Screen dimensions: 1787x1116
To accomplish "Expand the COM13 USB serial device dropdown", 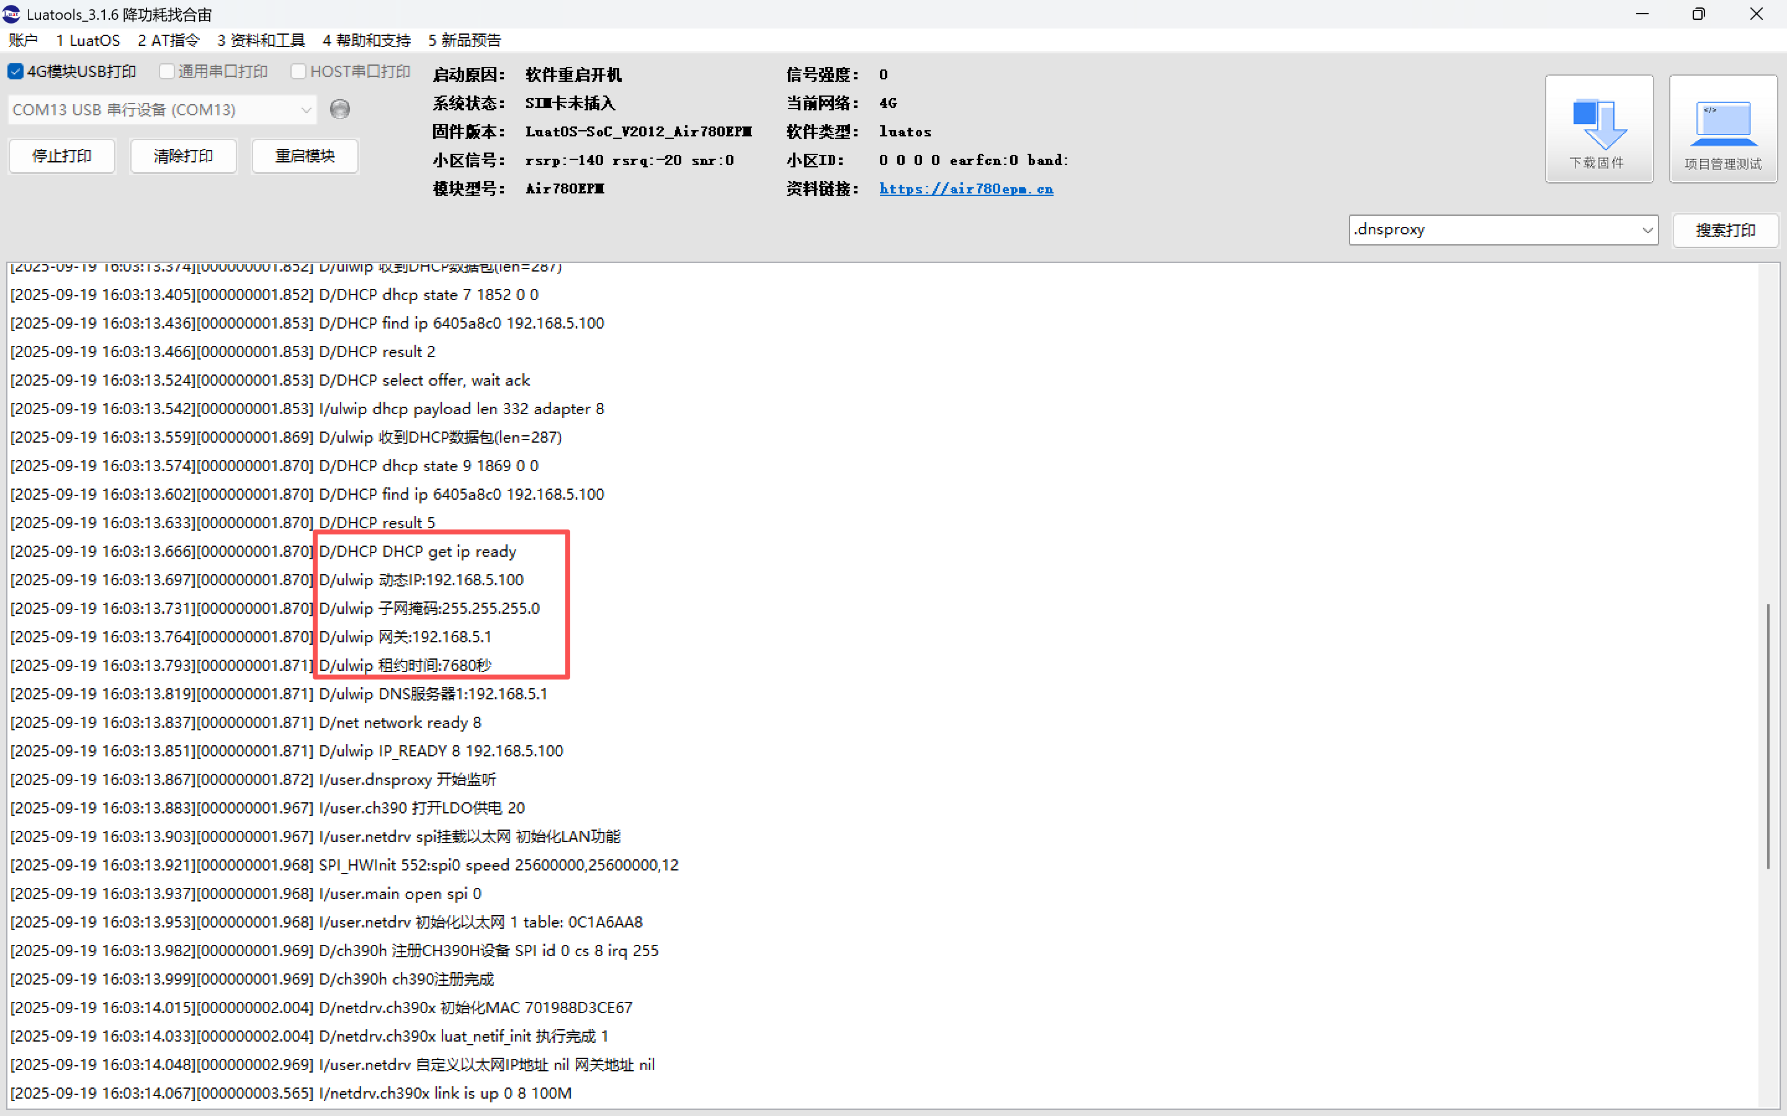I will 305,110.
